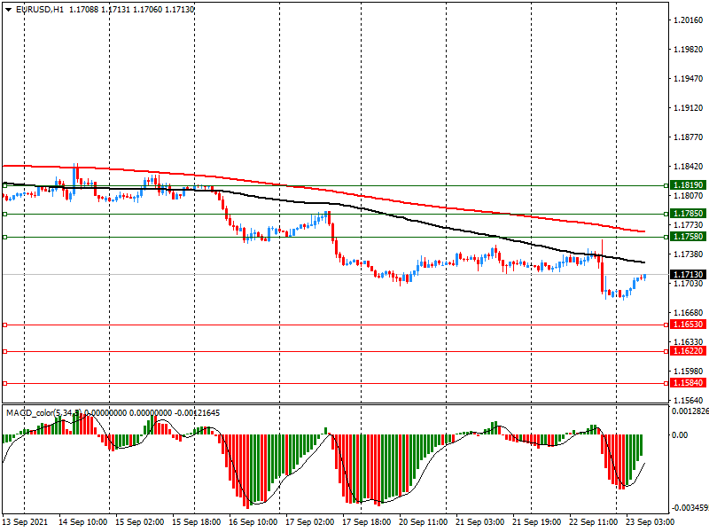
Task: Click the red 1.16530 support price tag
Action: (x=689, y=325)
